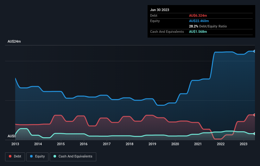Click the 2015 x-axis label

tap(61, 144)
